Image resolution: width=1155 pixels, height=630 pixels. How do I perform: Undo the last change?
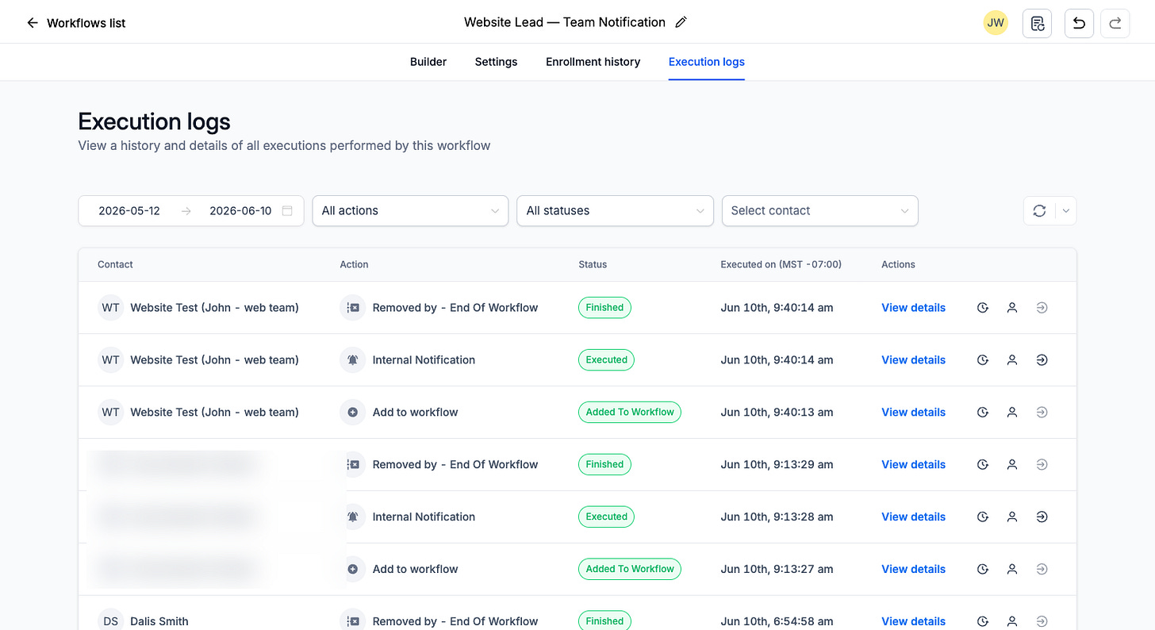pos(1079,23)
